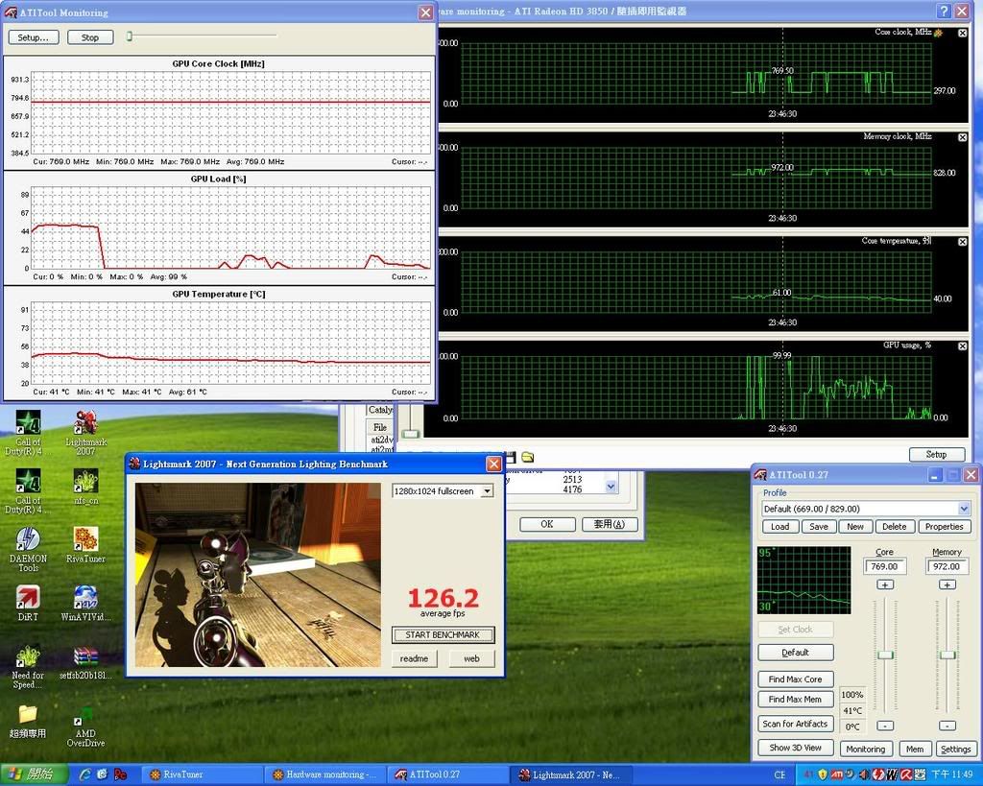Click the Save profile button in ATITool
This screenshot has width=983, height=786.
click(x=819, y=527)
